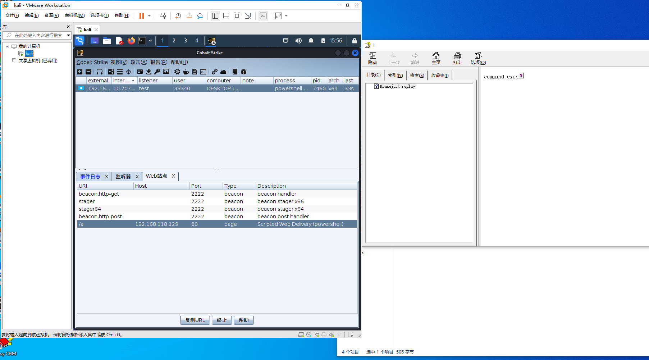Select workspace 2 on the Kali panel

pyautogui.click(x=174, y=41)
